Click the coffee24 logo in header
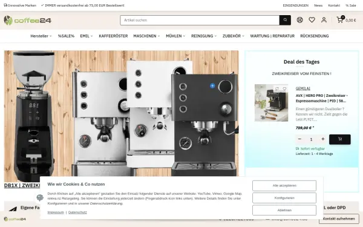This screenshot has width=363, height=227. 28,21
